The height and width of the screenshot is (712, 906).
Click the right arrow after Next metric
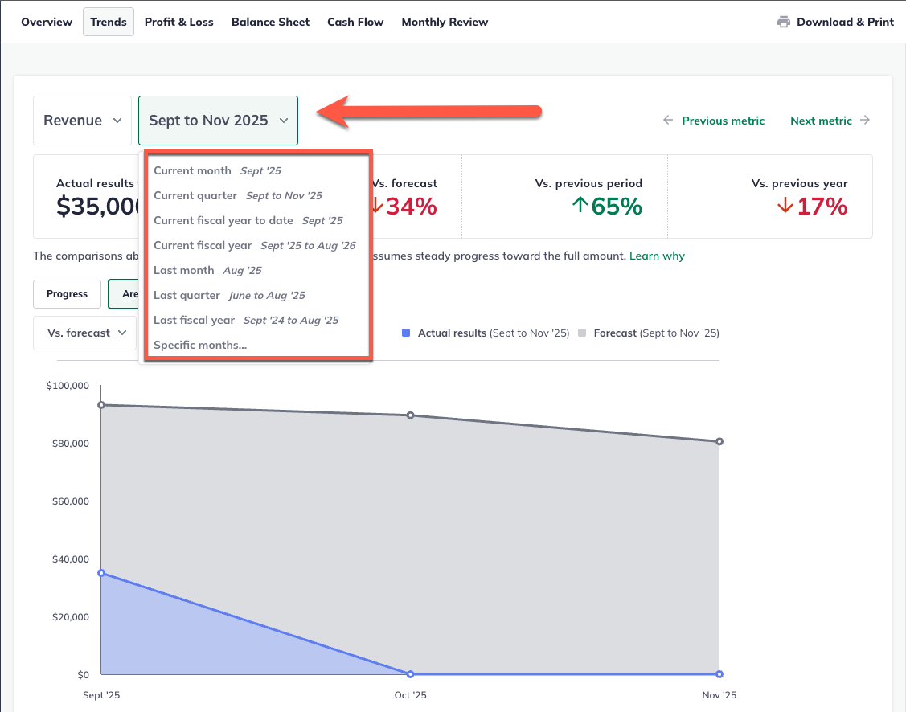pyautogui.click(x=866, y=120)
